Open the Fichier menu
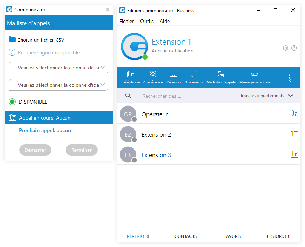This screenshot has width=305, height=247. (126, 21)
